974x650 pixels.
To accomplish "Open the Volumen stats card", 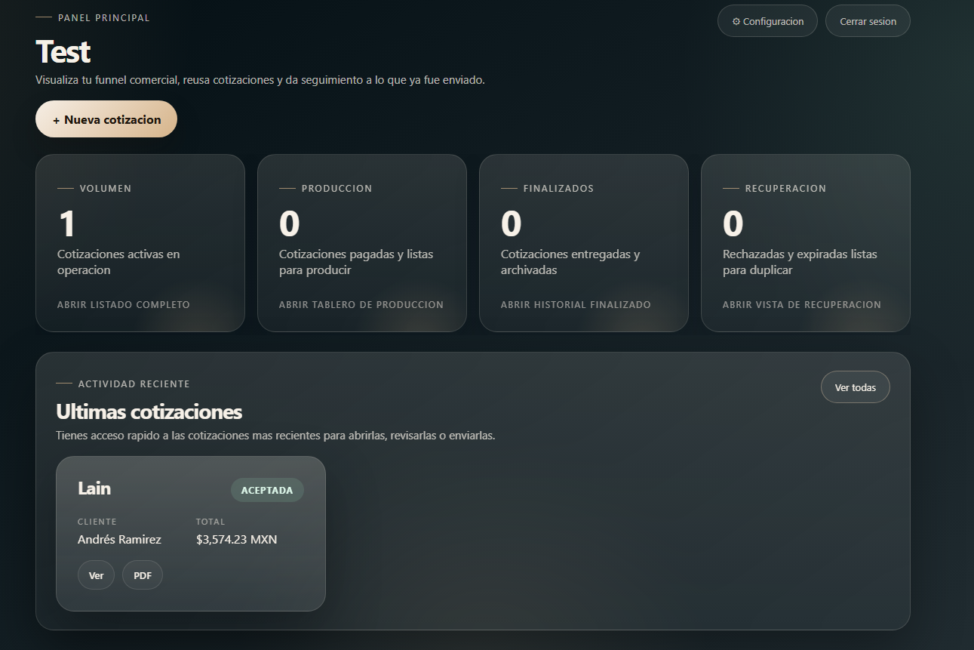I will point(140,243).
